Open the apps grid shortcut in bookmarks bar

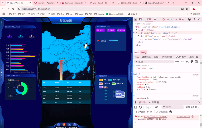point(4,14)
